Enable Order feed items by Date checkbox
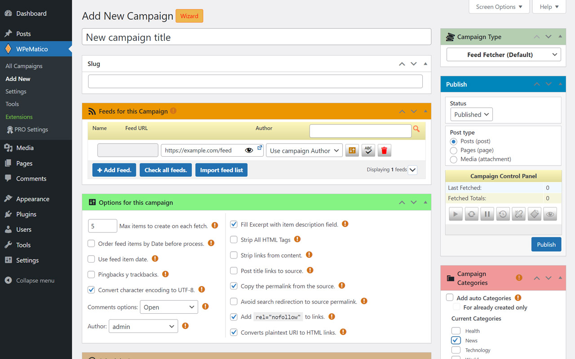This screenshot has width=575, height=359. point(91,244)
